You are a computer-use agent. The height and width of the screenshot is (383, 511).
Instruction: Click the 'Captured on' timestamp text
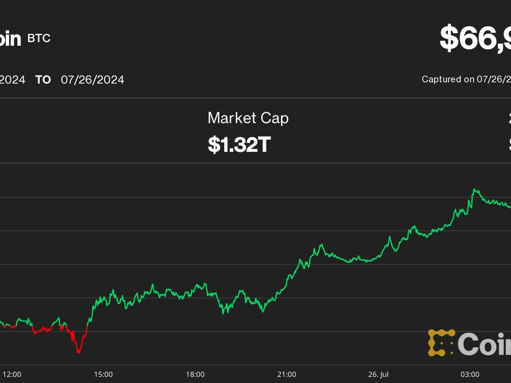466,79
